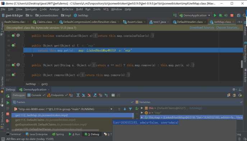Drop the current stack frame
247x141 pixels.
pos(101,95)
